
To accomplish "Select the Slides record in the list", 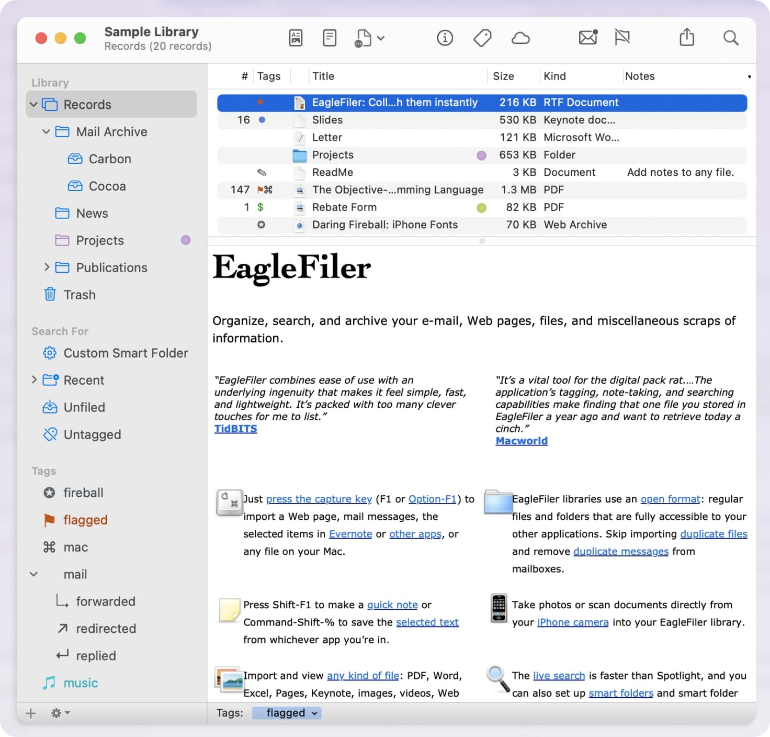I will coord(328,120).
